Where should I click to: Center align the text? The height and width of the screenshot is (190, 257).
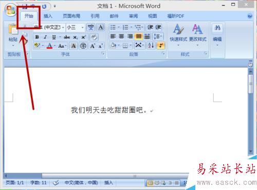pos(121,36)
